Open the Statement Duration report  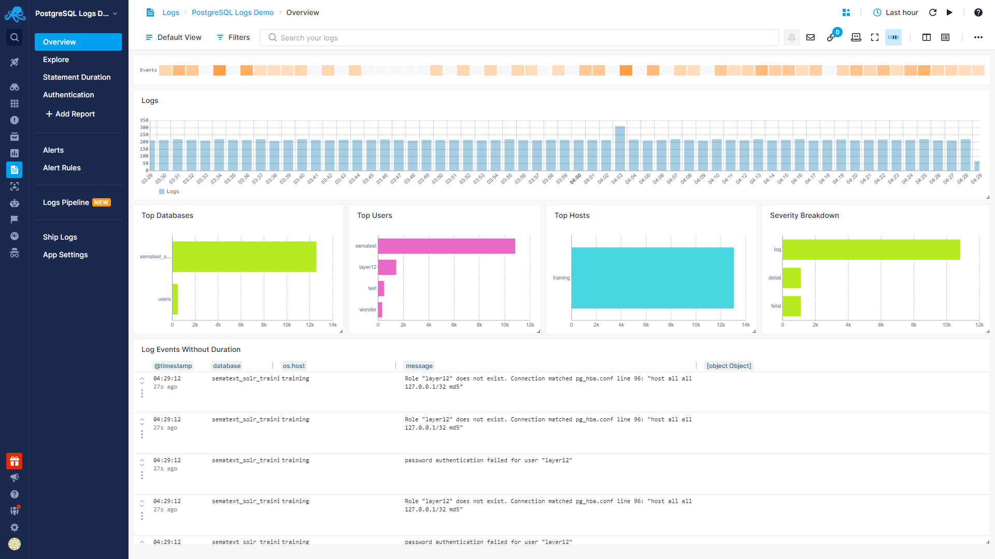click(x=77, y=77)
